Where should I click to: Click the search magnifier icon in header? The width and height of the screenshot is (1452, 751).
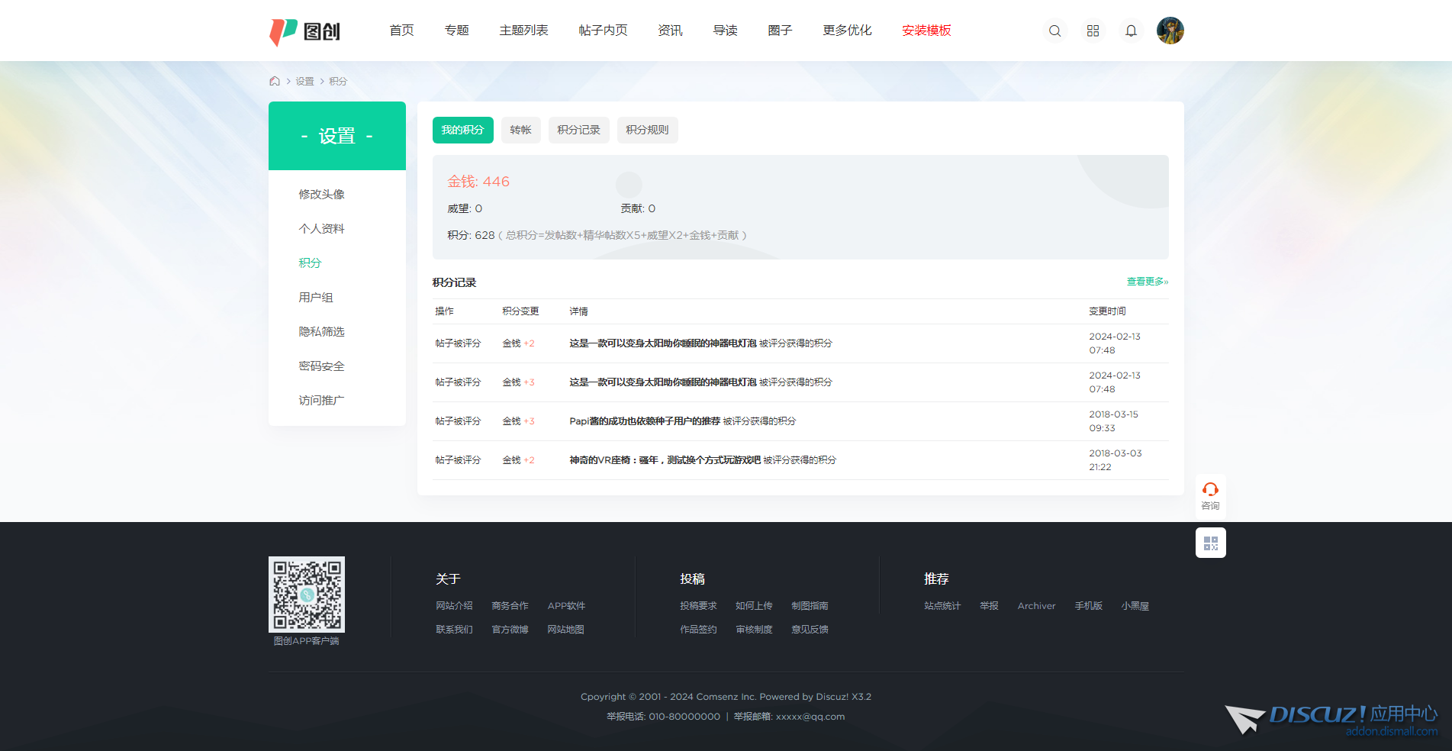point(1054,31)
